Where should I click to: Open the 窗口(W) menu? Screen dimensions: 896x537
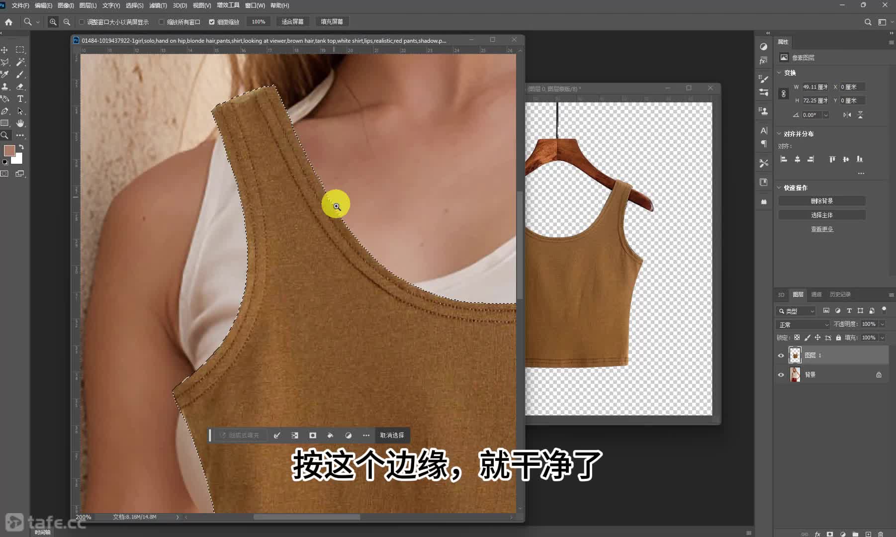255,5
